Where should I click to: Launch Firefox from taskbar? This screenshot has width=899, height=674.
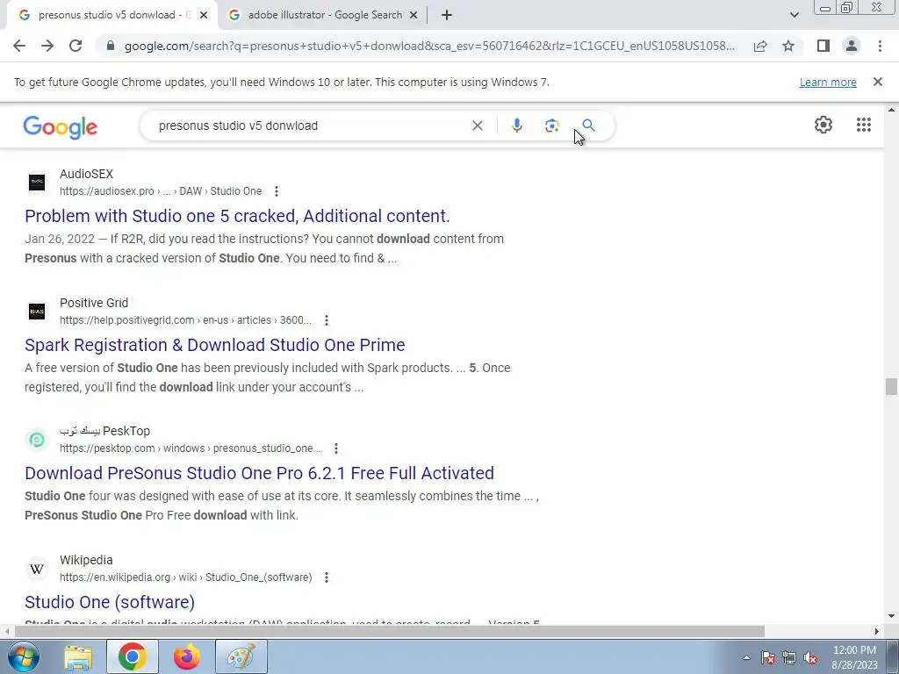click(187, 656)
